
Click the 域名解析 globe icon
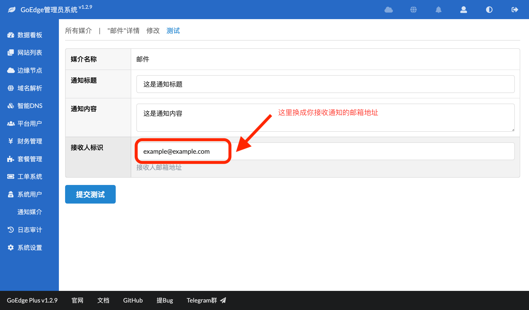coord(11,88)
